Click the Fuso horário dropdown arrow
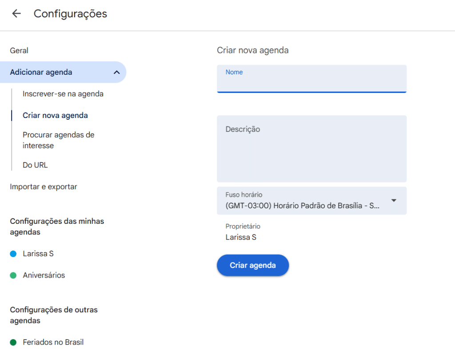The width and height of the screenshot is (455, 356). pyautogui.click(x=394, y=201)
